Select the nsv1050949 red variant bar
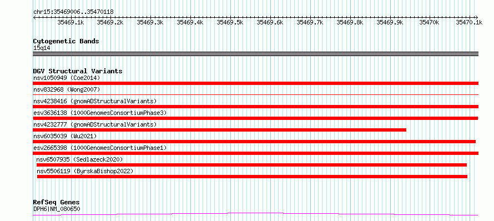 255,83
